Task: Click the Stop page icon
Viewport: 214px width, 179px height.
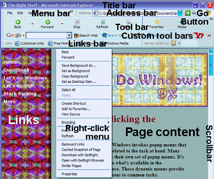Action: pos(77,22)
